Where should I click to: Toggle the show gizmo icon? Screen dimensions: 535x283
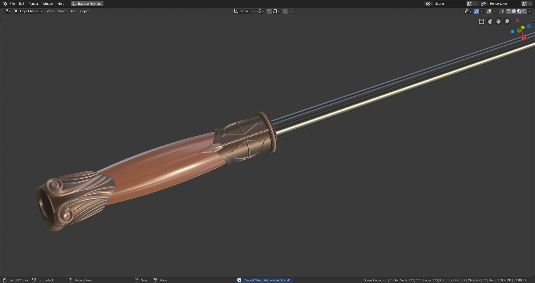click(x=476, y=11)
